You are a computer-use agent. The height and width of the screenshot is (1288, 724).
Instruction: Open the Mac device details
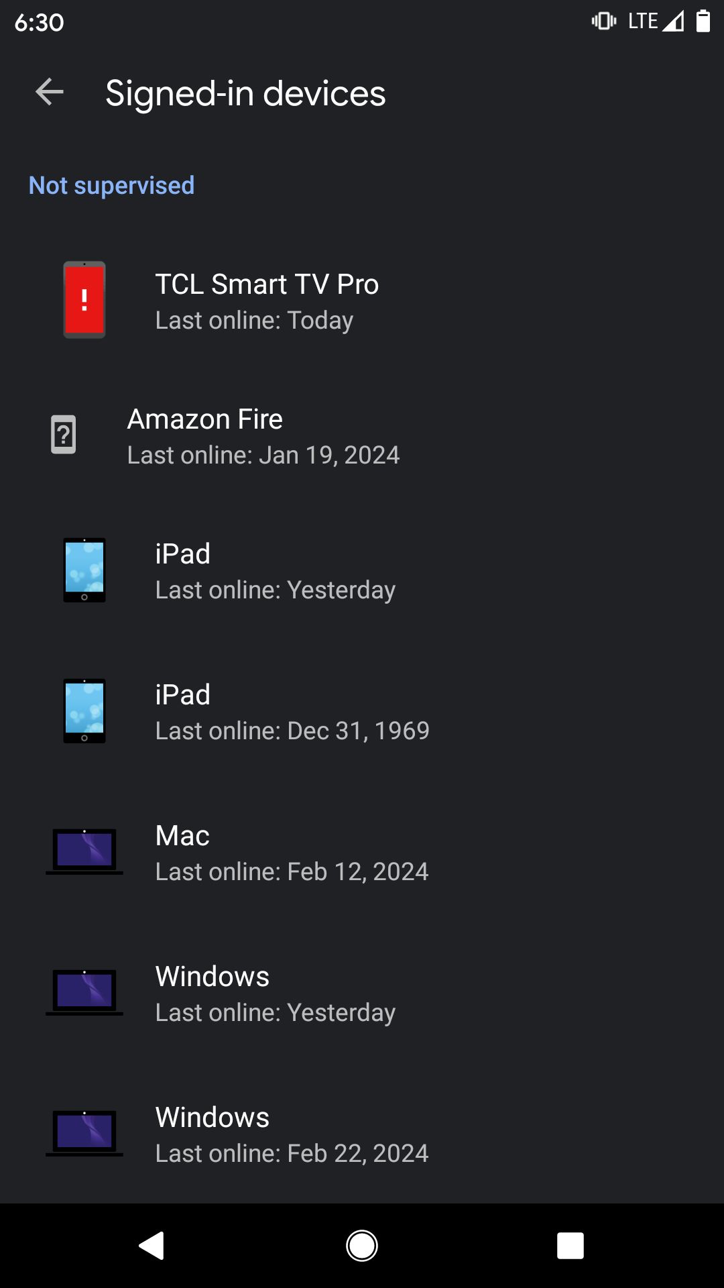[x=292, y=853]
